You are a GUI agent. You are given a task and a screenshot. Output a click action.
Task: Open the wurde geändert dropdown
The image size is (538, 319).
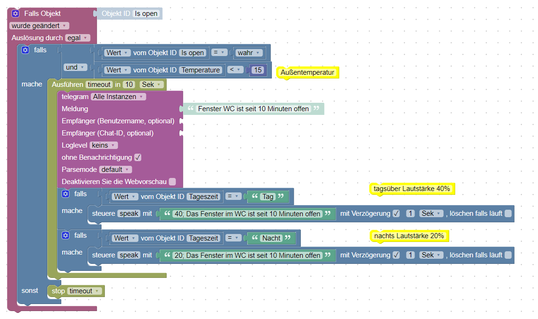[x=39, y=26]
